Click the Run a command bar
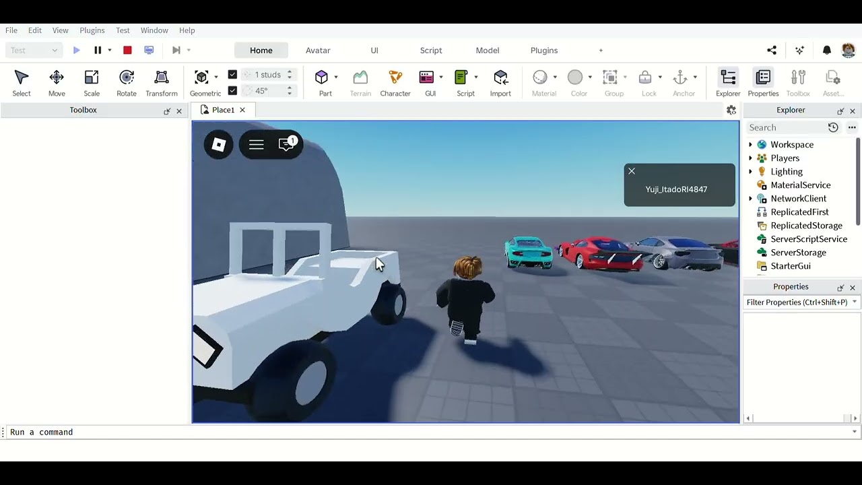 click(428, 432)
